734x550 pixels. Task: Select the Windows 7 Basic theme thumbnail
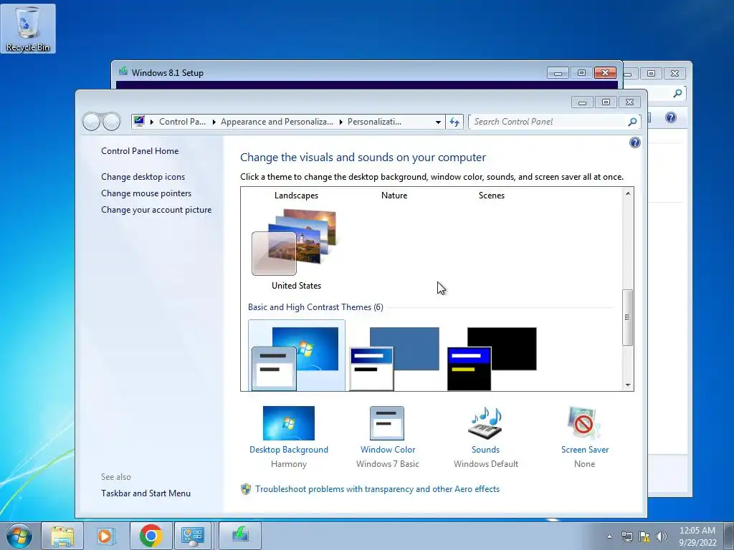pos(296,357)
